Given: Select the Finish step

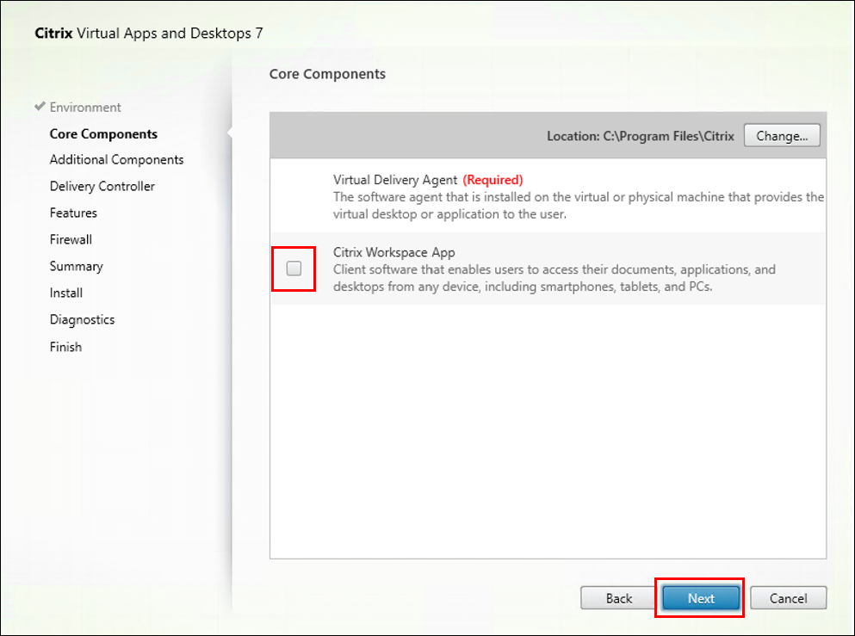Looking at the screenshot, I should pos(65,348).
